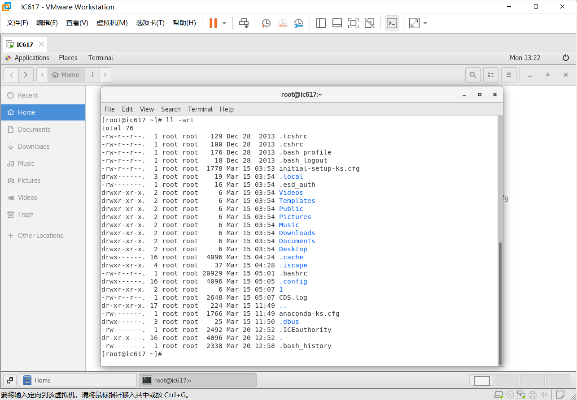Open the 虚拟机(M) menu in VMware
The width and height of the screenshot is (577, 400).
(x=112, y=23)
